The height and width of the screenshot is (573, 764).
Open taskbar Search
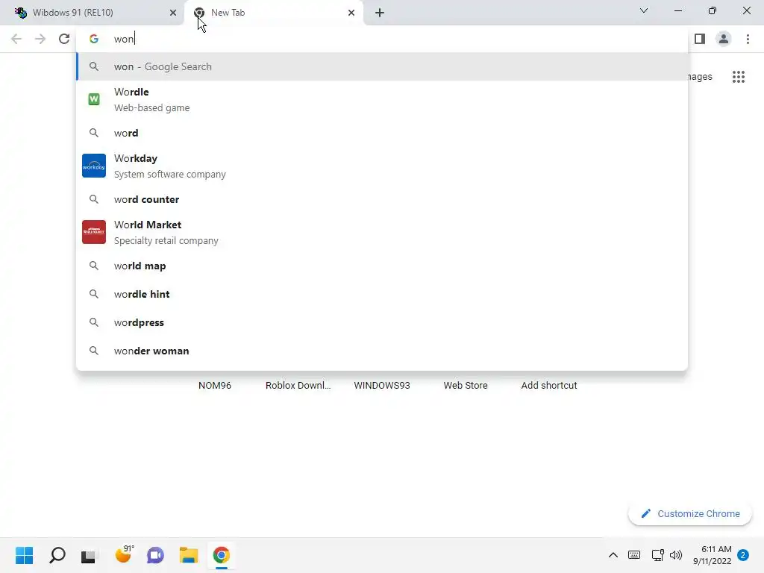57,555
